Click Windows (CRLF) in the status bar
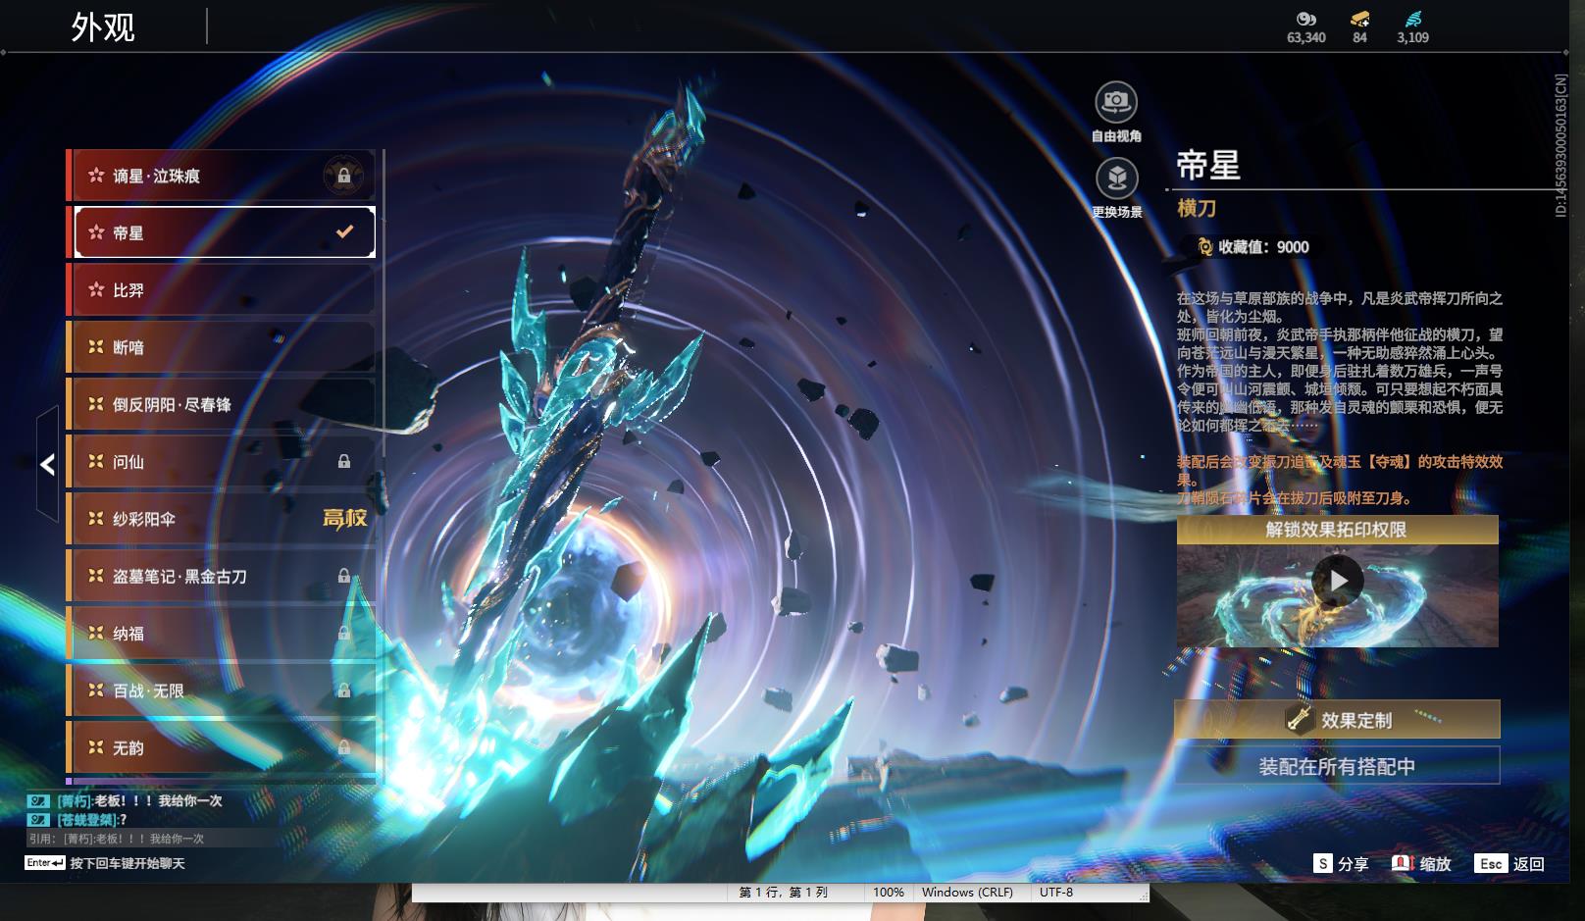The image size is (1585, 921). point(967,893)
